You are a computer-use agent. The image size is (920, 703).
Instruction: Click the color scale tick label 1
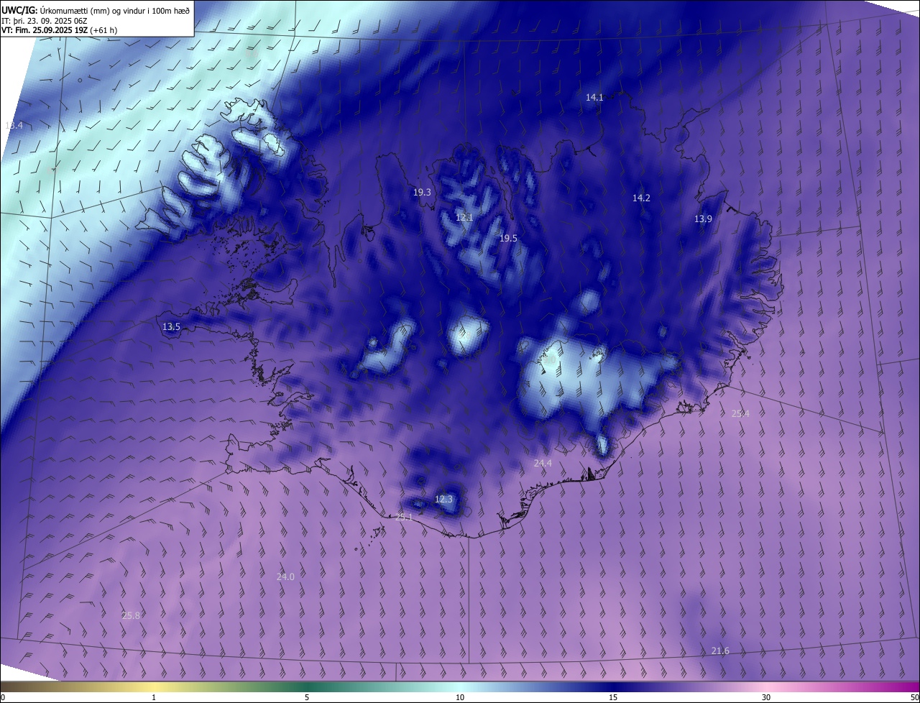154,697
